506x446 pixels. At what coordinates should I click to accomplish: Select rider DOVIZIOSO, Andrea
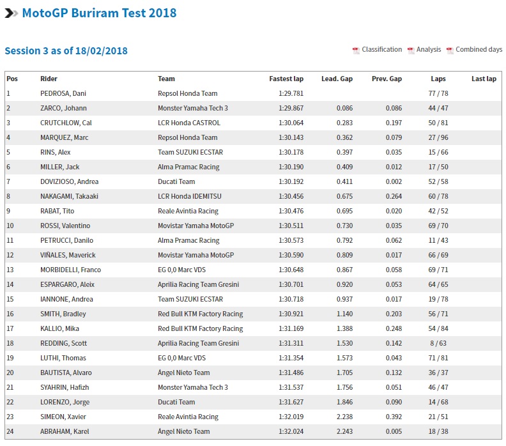tap(70, 181)
